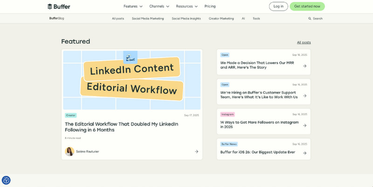
Task: Expand the Resources dropdown menu
Action: 187,7
